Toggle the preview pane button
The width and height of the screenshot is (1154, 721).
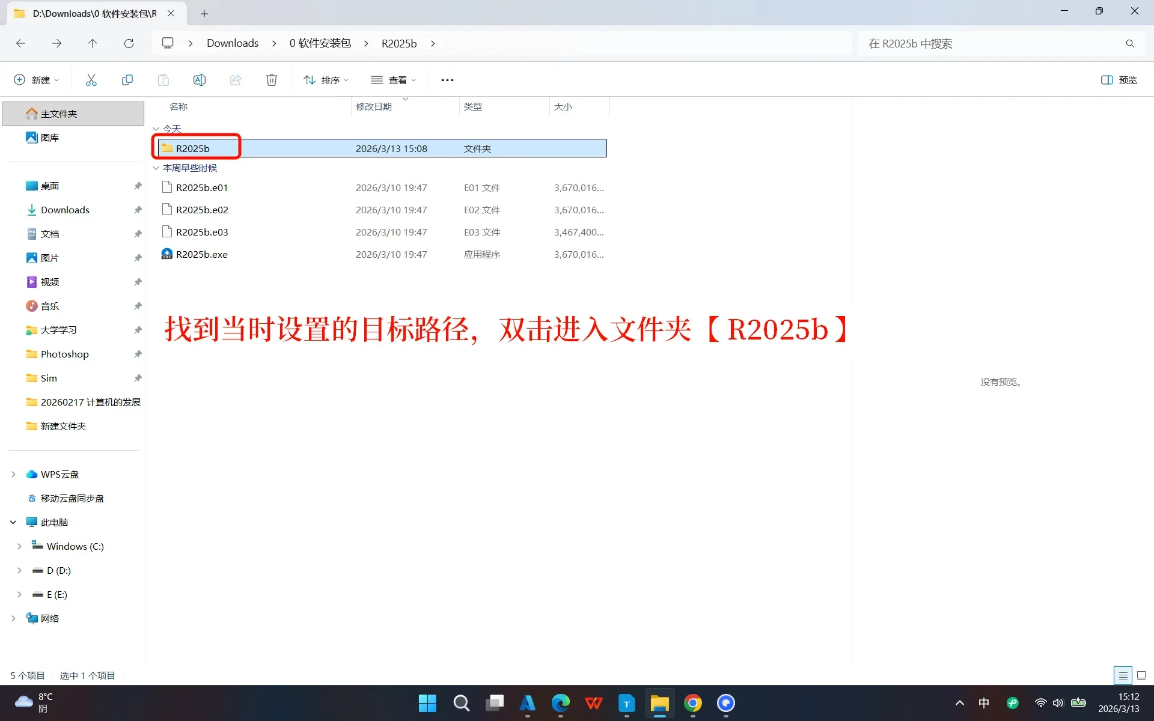click(x=1119, y=80)
